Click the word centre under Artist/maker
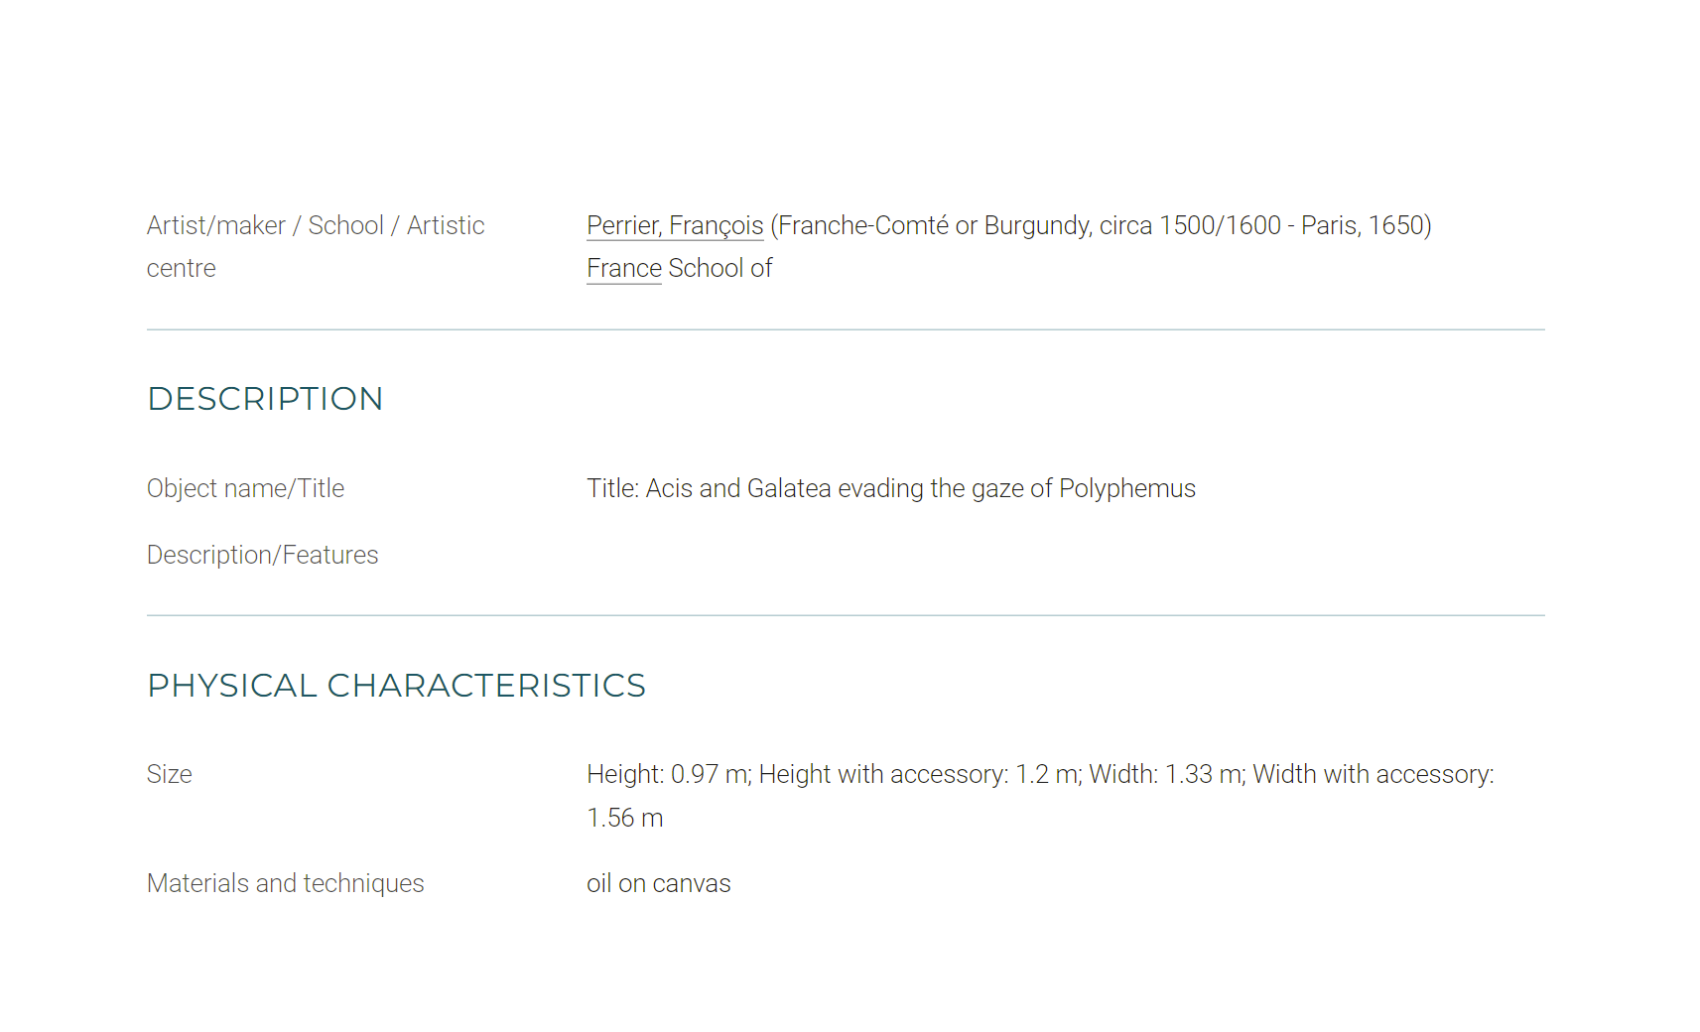Screen dimensions: 1700x1032 pyautogui.click(x=181, y=269)
